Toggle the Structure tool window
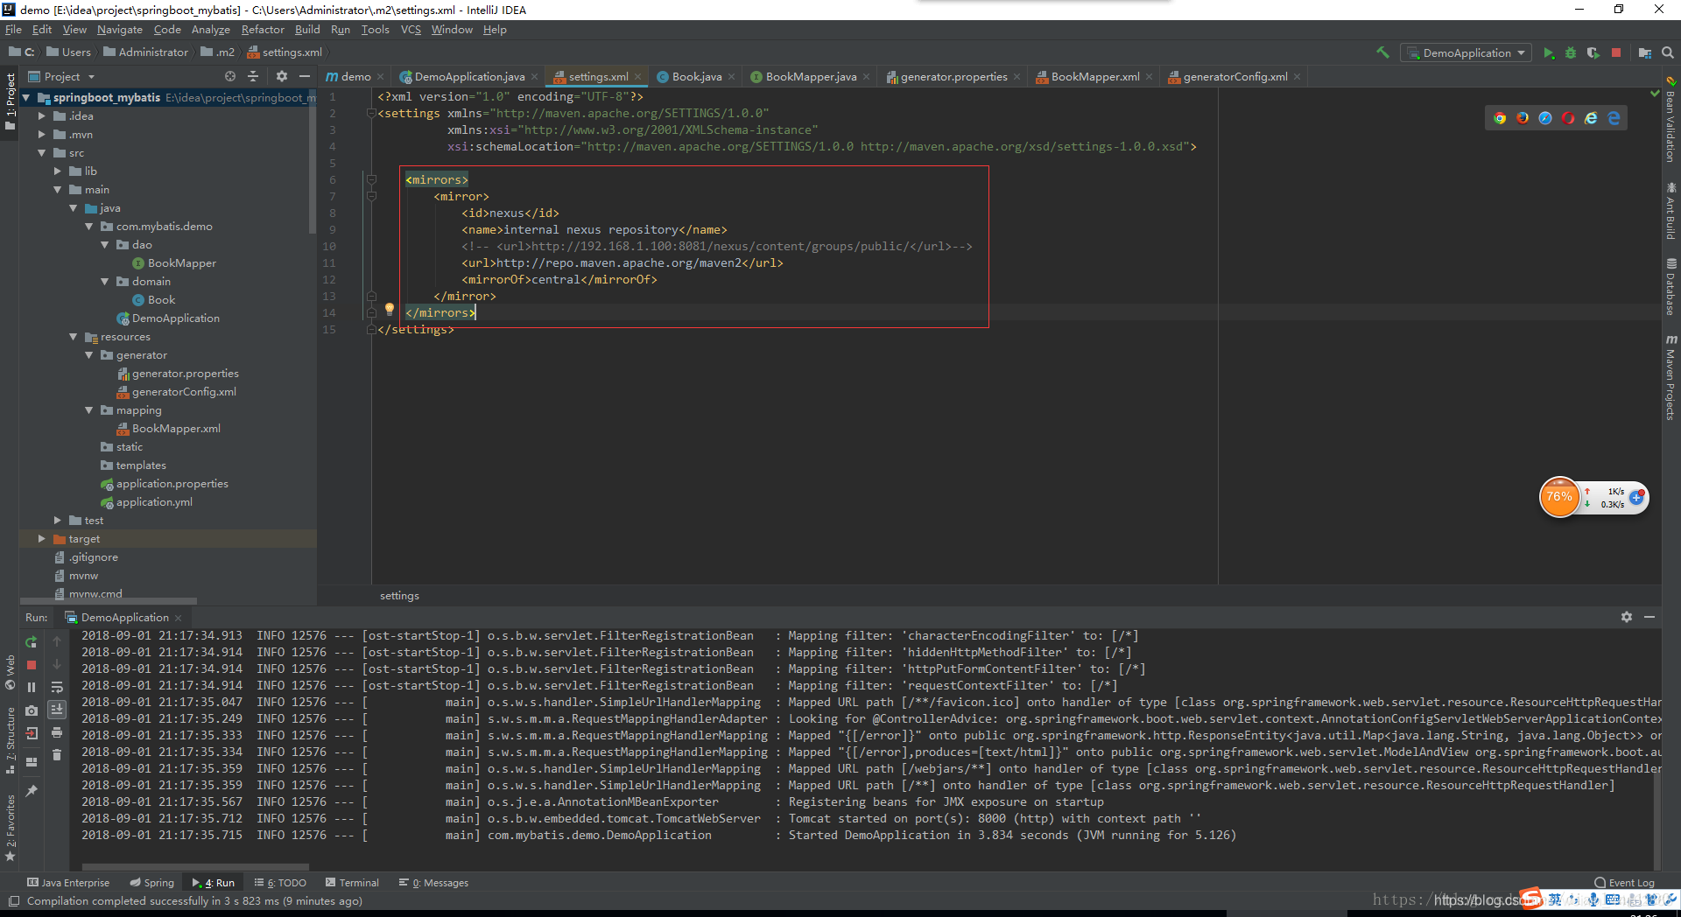 click(x=11, y=740)
